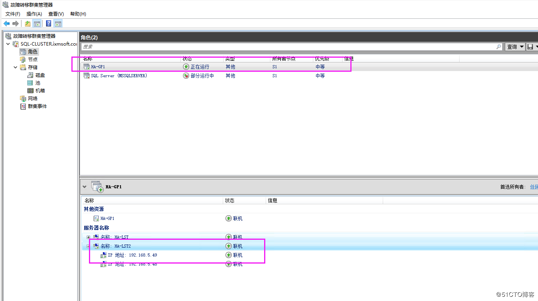Collapse the SQL-CLUSTER.ixmsoft tree node

[8, 44]
